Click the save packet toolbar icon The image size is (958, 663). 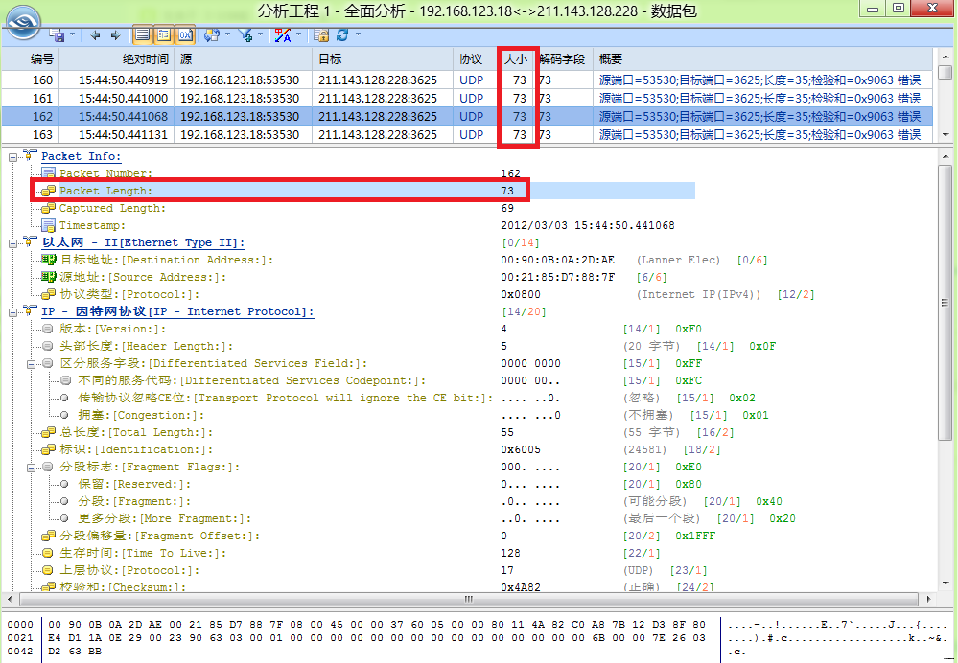pyautogui.click(x=58, y=35)
